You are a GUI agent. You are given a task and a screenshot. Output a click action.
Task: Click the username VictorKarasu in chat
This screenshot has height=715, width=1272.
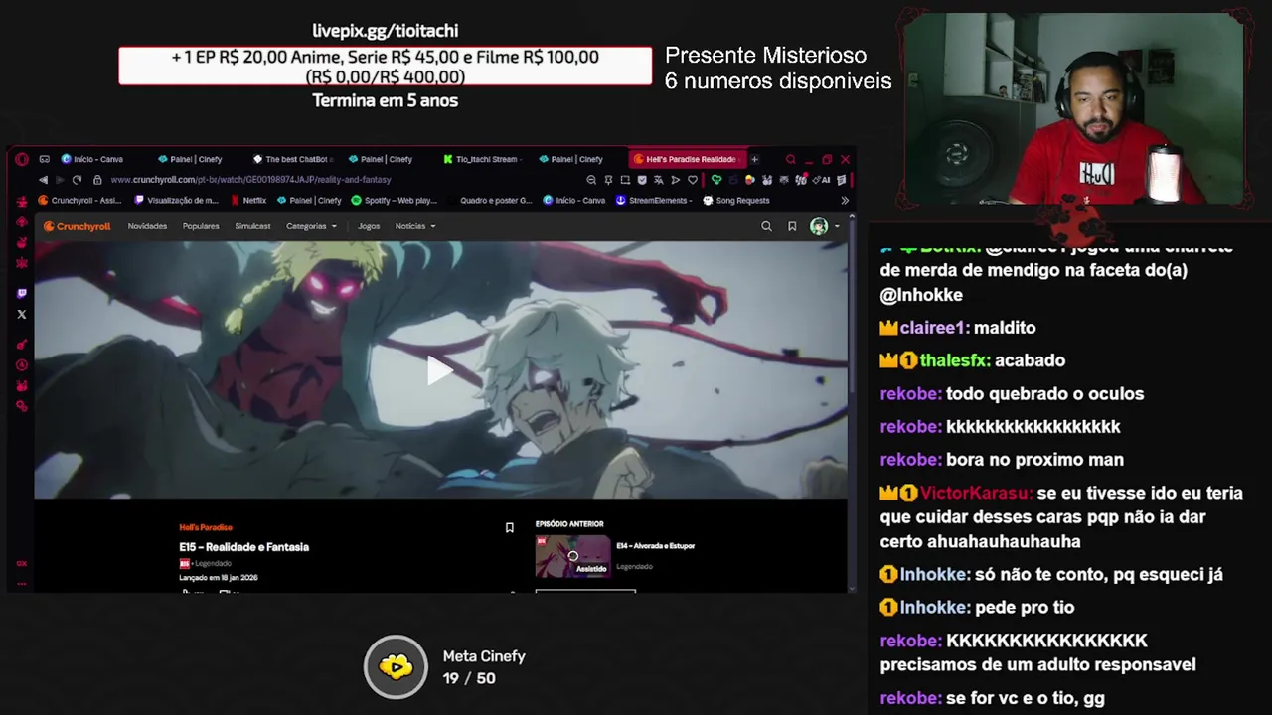pos(976,493)
